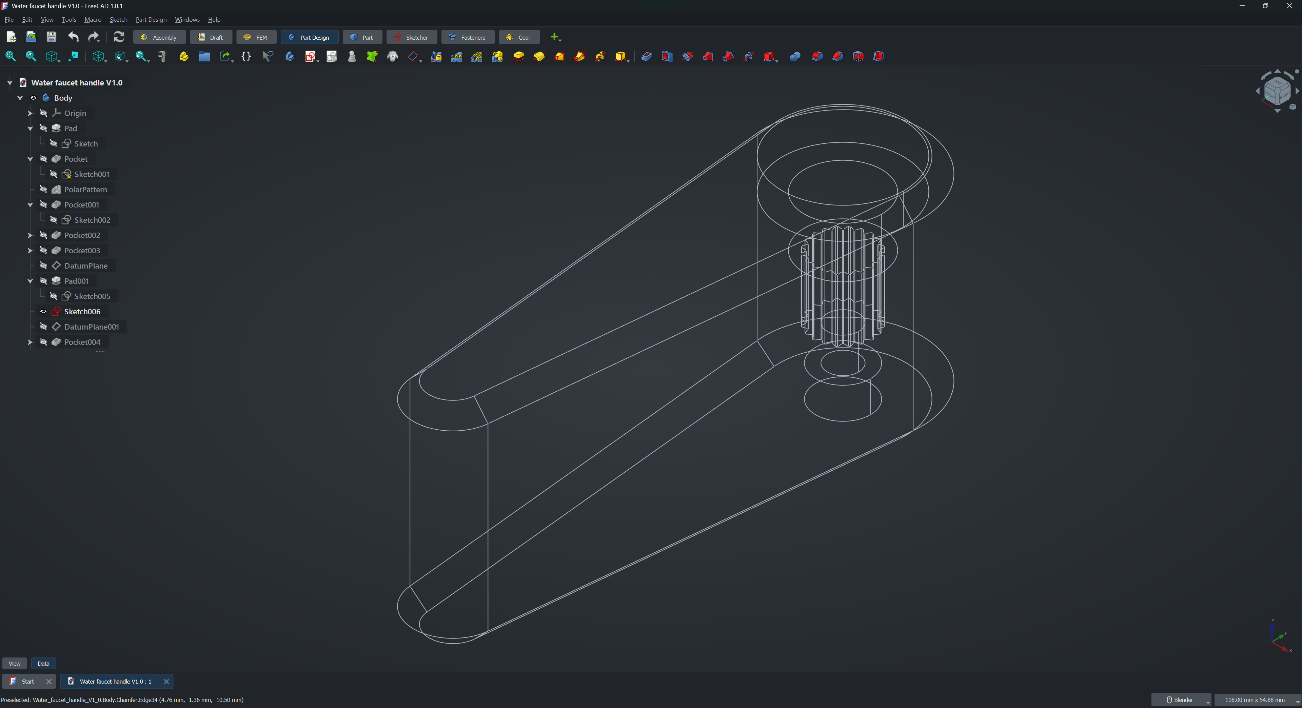1302x708 pixels.
Task: Click the Hole tool icon
Action: tap(667, 56)
